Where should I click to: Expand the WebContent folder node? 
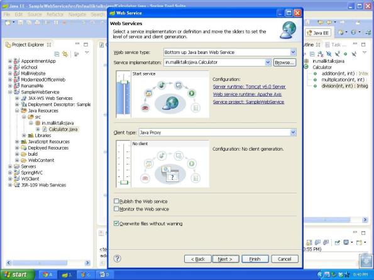(17, 160)
